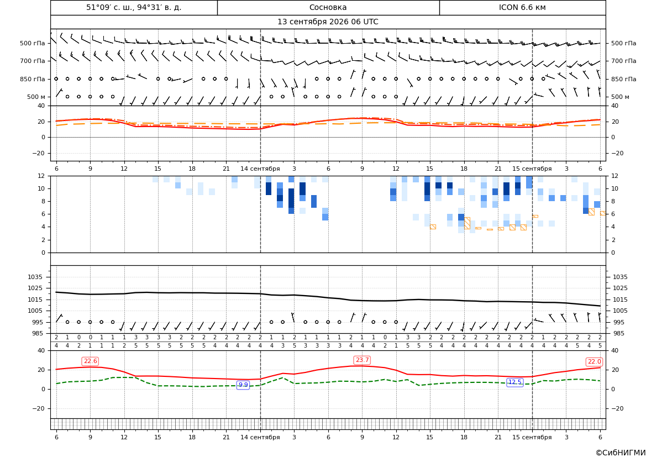Click the ICON 6.6 км model label

(x=522, y=7)
